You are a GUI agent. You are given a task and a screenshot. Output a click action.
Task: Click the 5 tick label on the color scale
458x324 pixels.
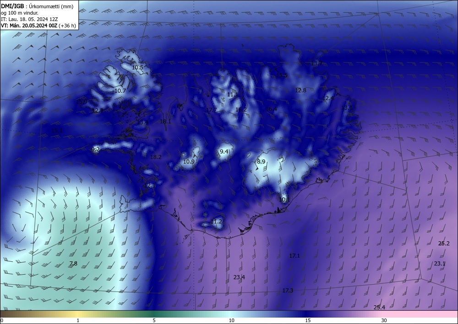pyautogui.click(x=154, y=320)
